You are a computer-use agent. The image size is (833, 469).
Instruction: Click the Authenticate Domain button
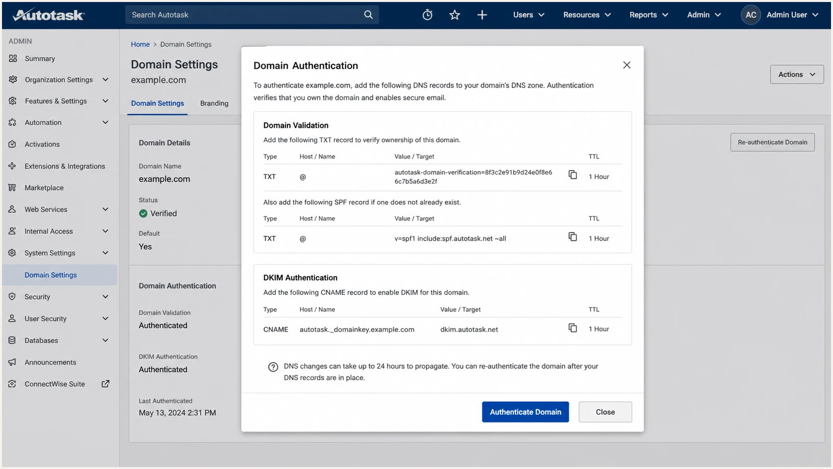coord(525,412)
